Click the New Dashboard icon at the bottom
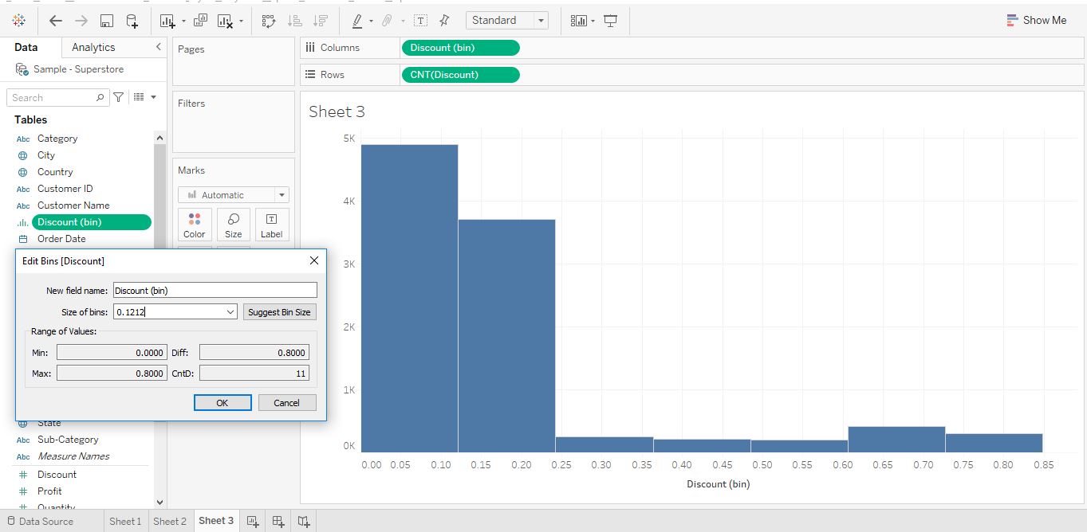The image size is (1087, 532). click(278, 520)
